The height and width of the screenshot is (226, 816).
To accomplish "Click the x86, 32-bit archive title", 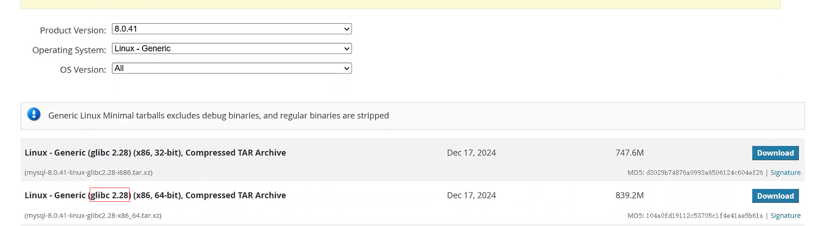I will (155, 153).
